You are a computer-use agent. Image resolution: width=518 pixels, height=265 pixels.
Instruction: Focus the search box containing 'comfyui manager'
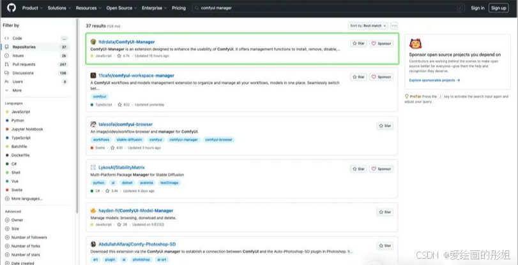328,8
